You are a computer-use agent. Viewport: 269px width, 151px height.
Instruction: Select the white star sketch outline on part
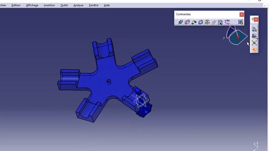141,100
